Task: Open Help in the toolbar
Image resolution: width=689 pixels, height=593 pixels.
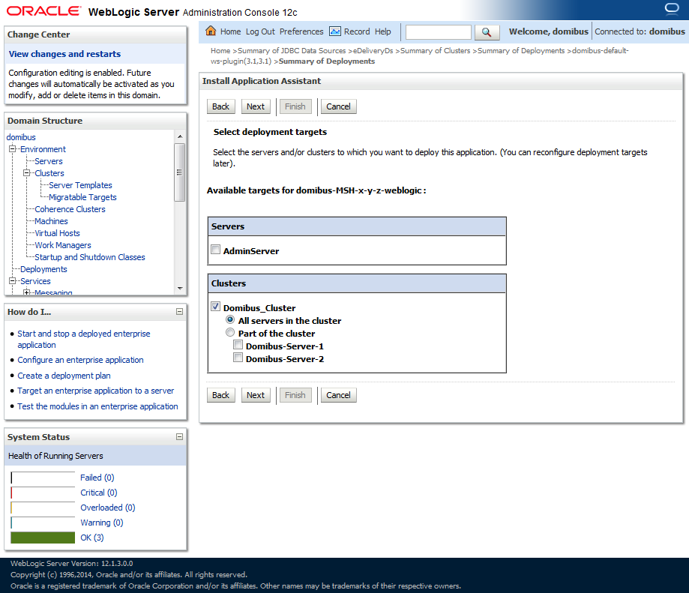Action: (382, 31)
